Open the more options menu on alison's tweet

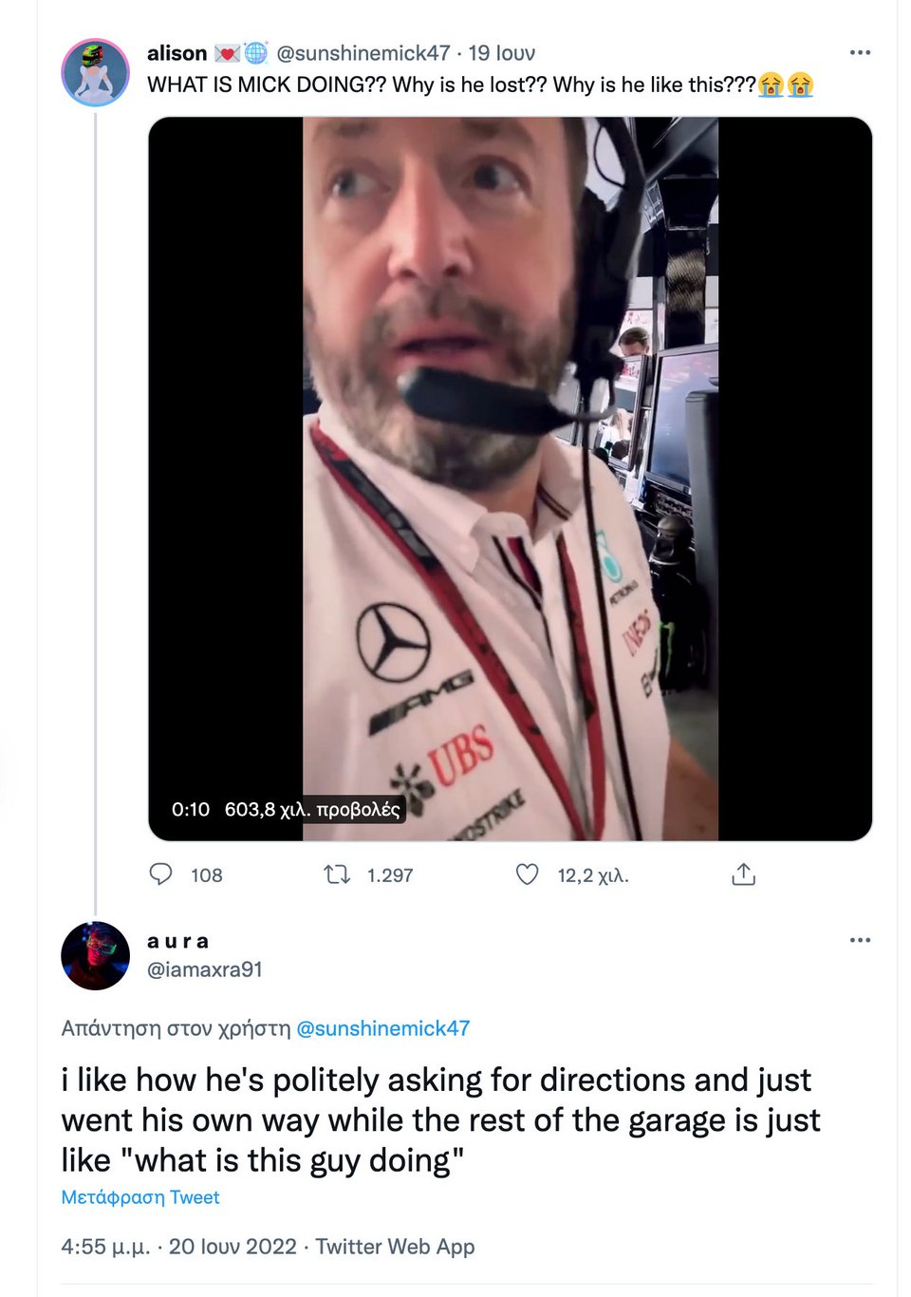click(x=860, y=52)
